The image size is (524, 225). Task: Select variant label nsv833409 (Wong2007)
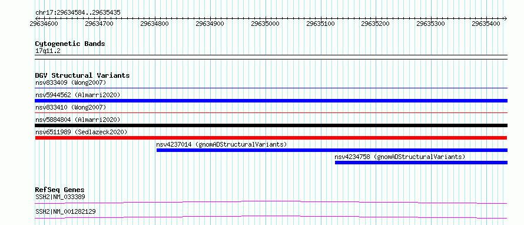click(x=71, y=82)
